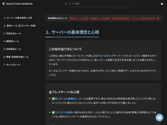Click the 楽しむことを最優先に highlighted text
The width and height of the screenshot is (167, 125).
click(66, 99)
